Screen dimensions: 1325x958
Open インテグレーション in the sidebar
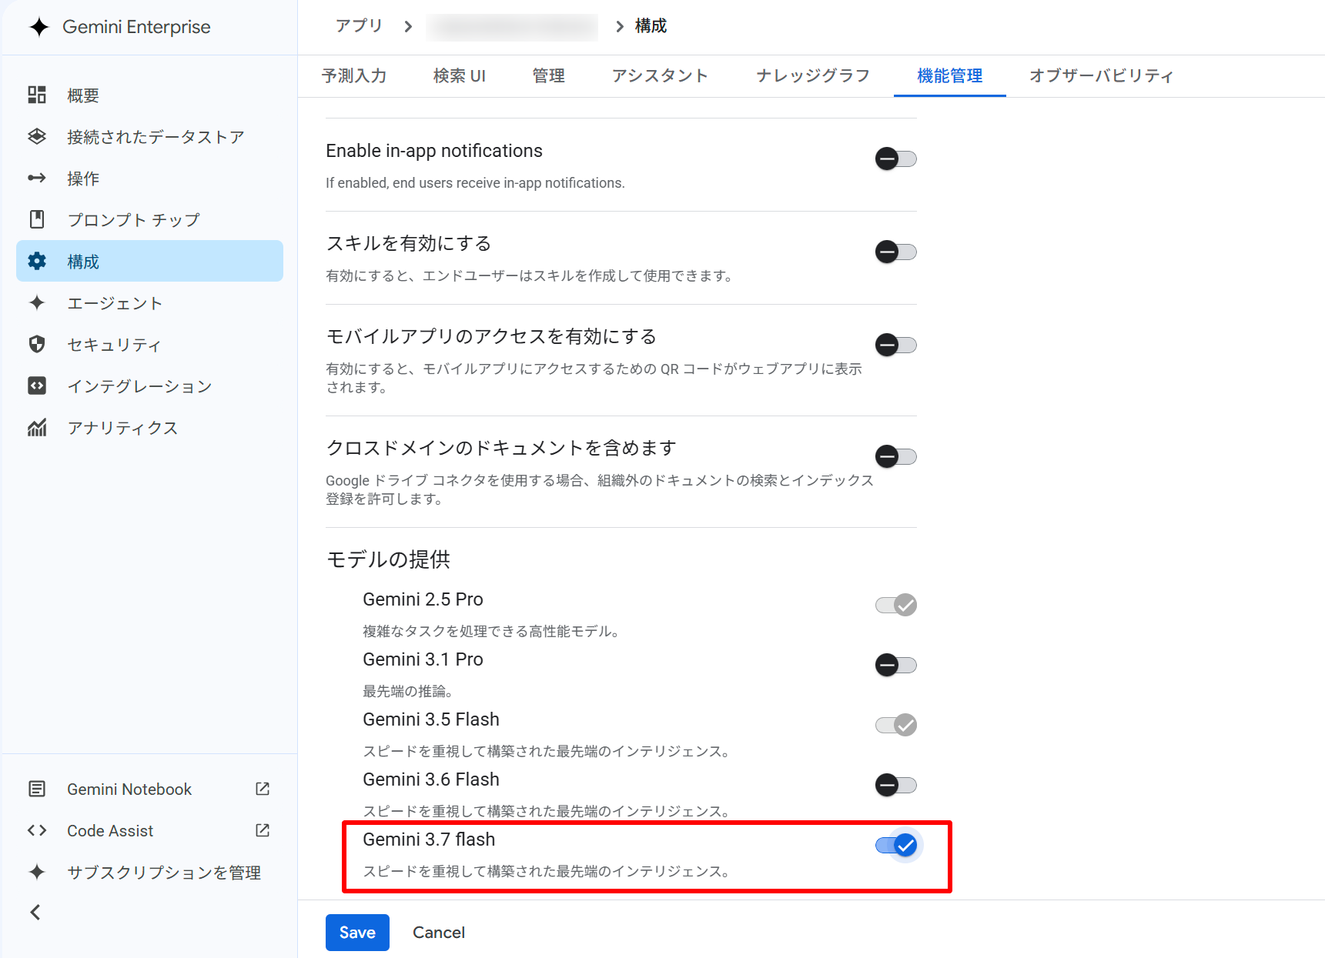click(149, 386)
